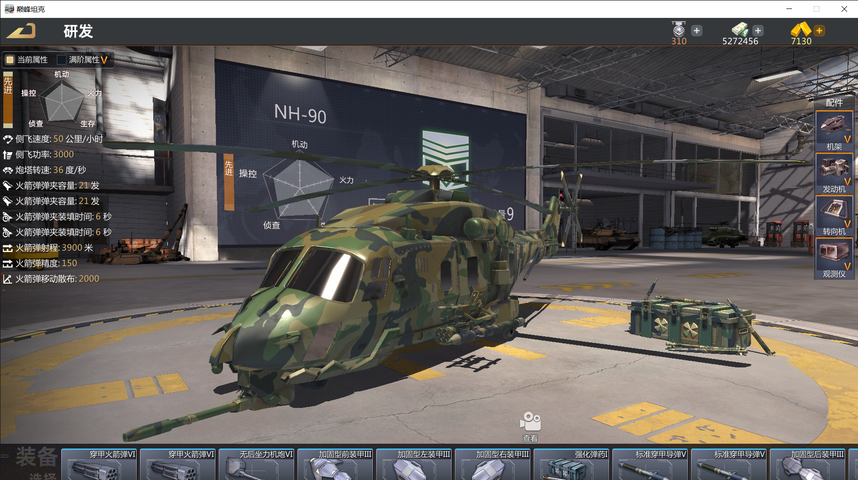
Task: Click the 查看 camera view icon
Action: (x=530, y=427)
